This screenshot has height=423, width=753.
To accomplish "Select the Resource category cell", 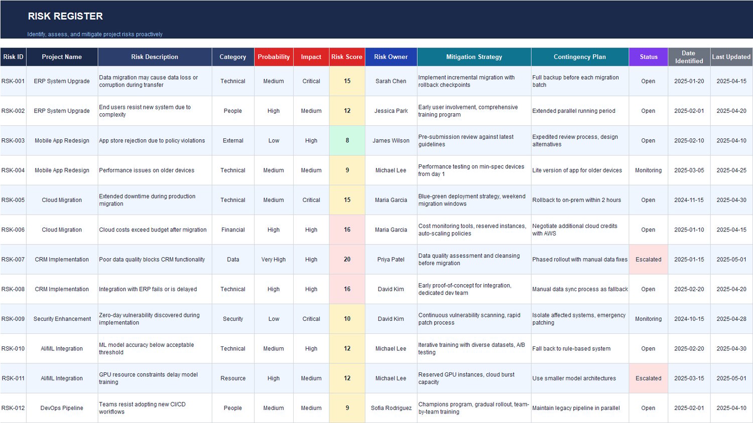I will click(233, 378).
